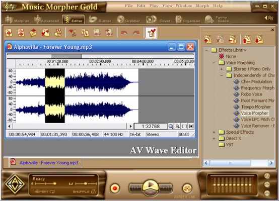Open the Play menu
This screenshot has width=279, height=201.
(x=154, y=6)
